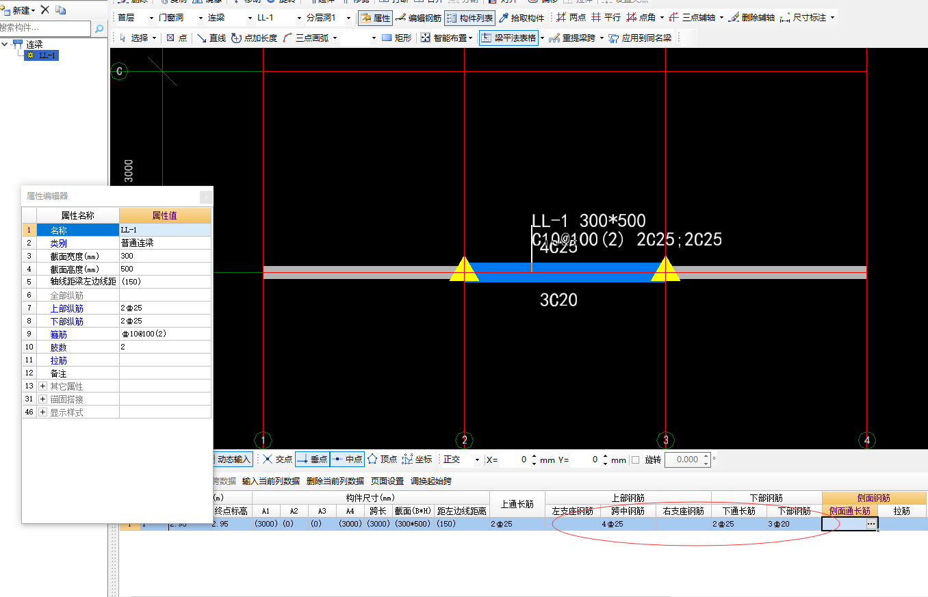Open 智能布置 smart layout tool
This screenshot has height=597, width=928.
coord(443,38)
